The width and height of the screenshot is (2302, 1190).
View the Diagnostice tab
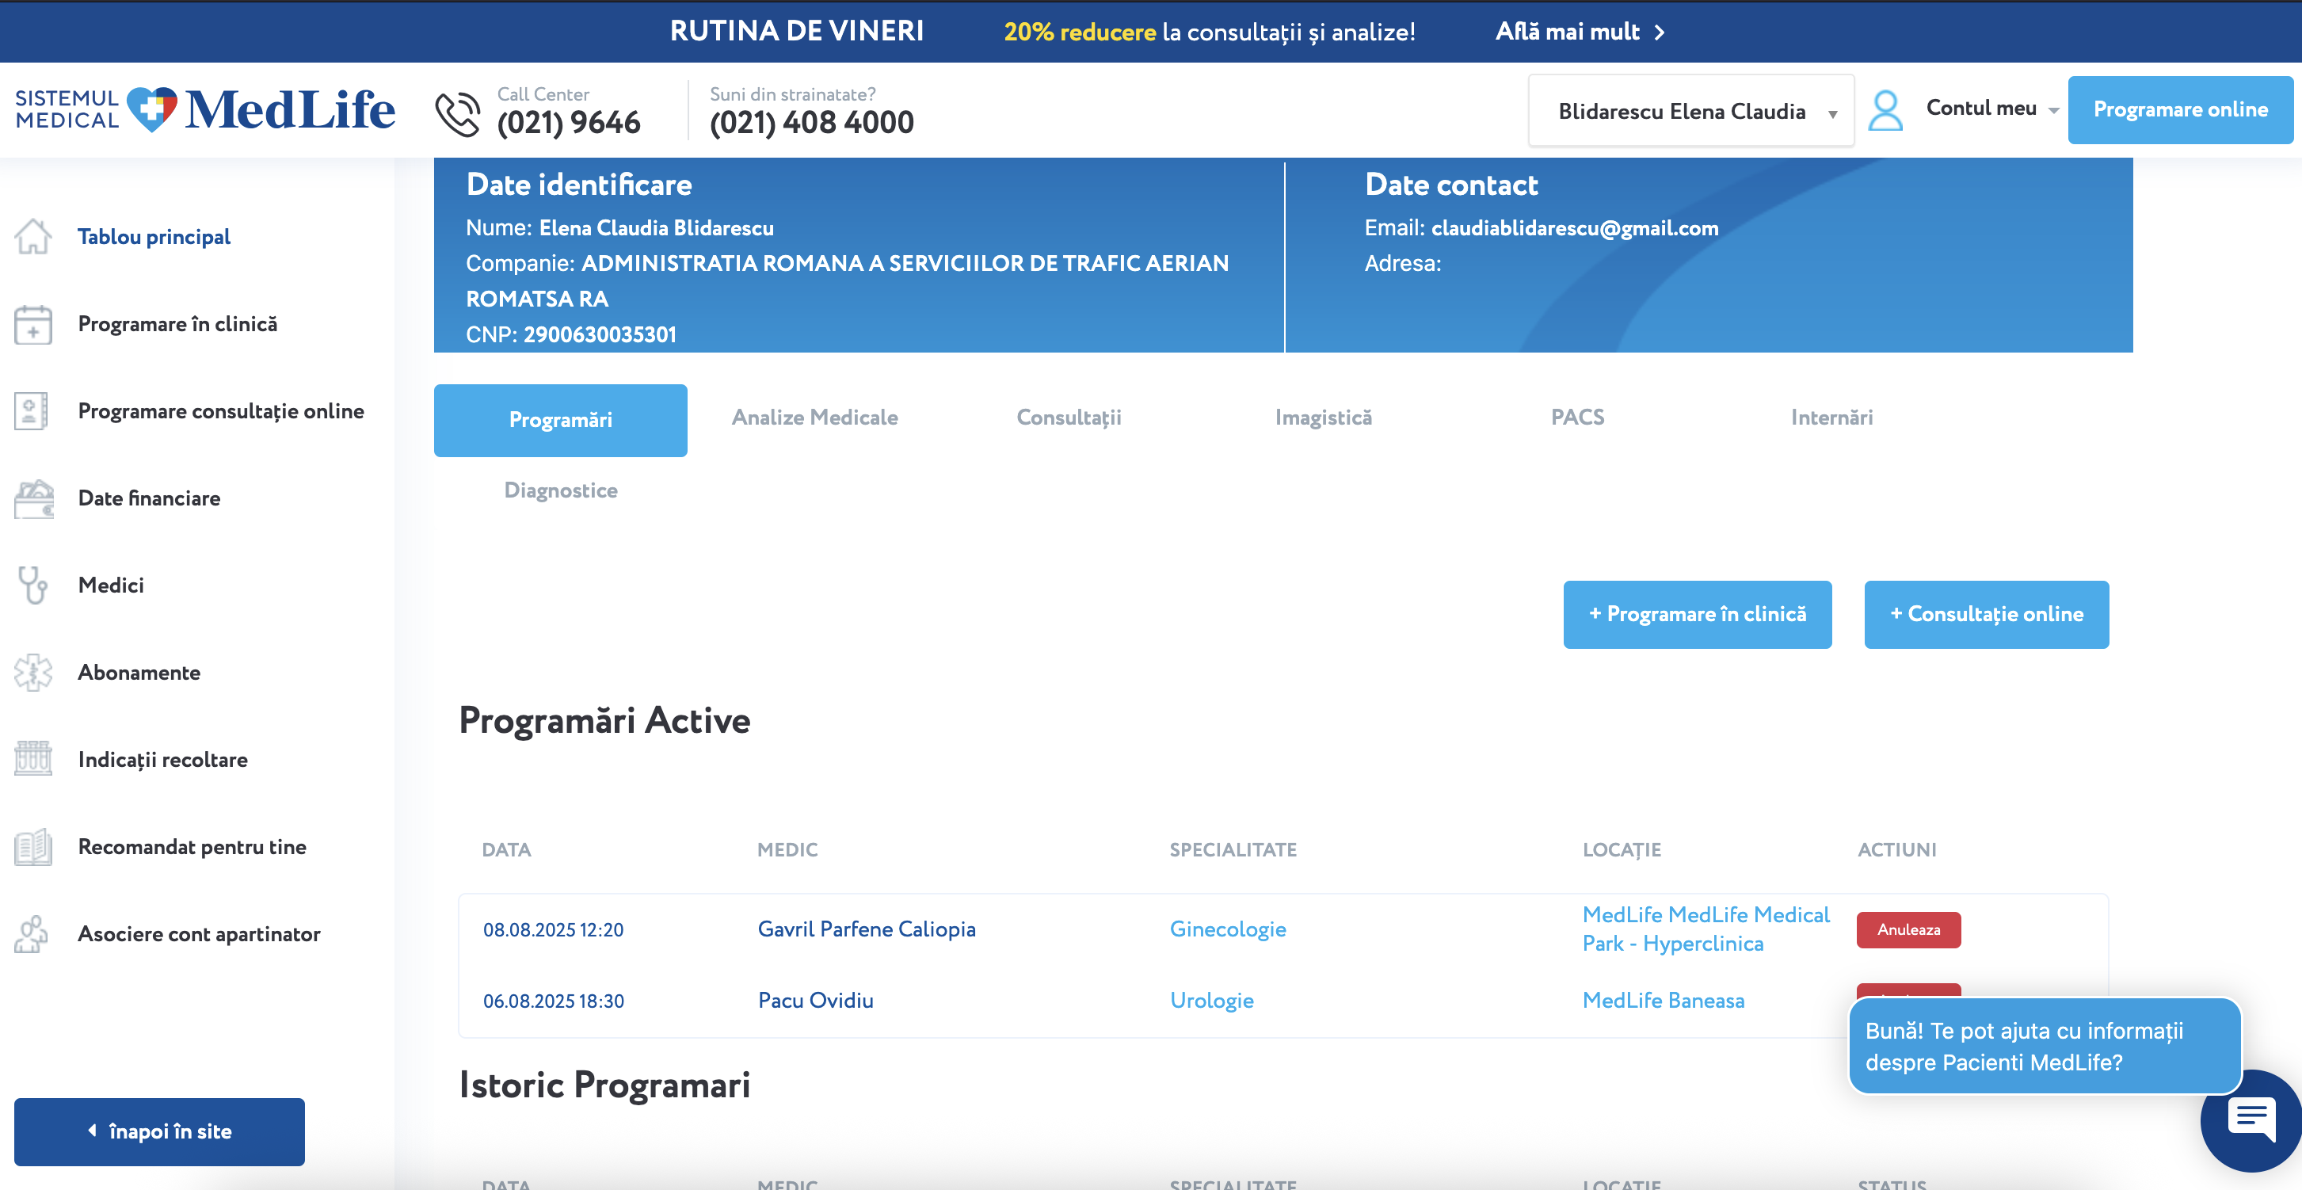click(x=560, y=491)
